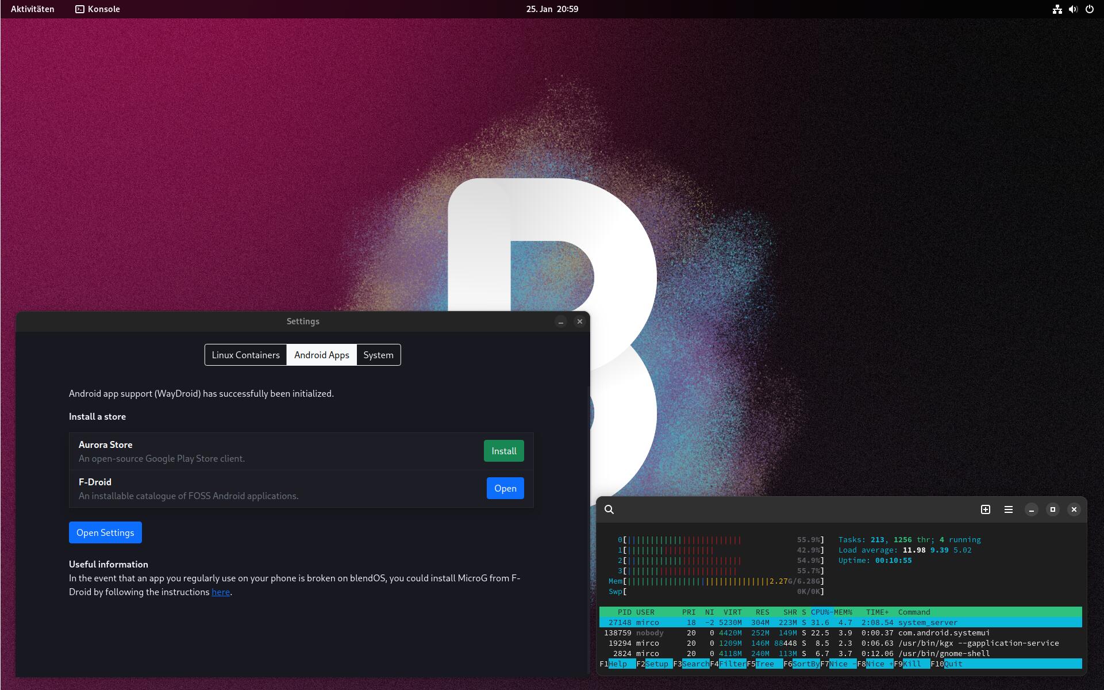Click the Open Settings button
The width and height of the screenshot is (1104, 690).
[105, 532]
